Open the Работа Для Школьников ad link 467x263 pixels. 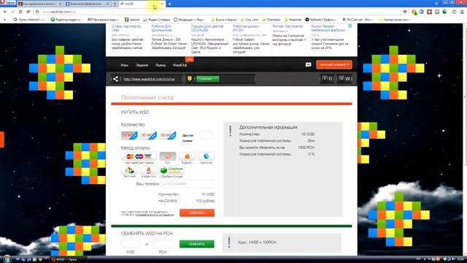pos(162,28)
